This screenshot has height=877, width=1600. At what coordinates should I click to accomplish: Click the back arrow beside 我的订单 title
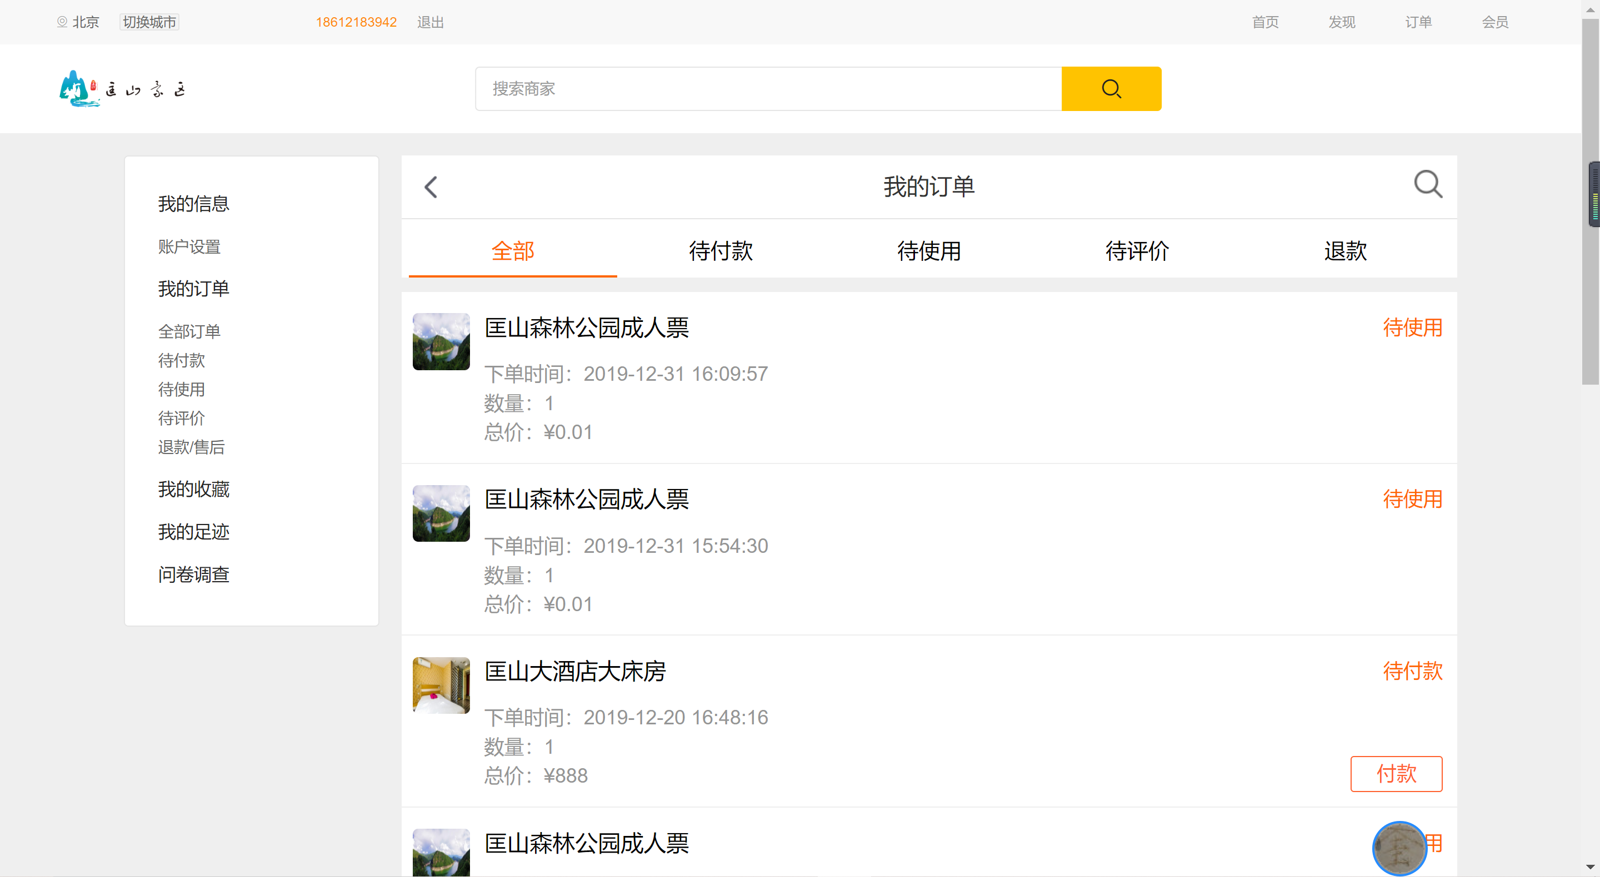click(x=431, y=186)
